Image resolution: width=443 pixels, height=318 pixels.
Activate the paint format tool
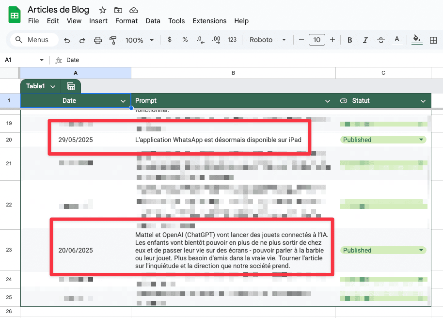[x=113, y=40]
